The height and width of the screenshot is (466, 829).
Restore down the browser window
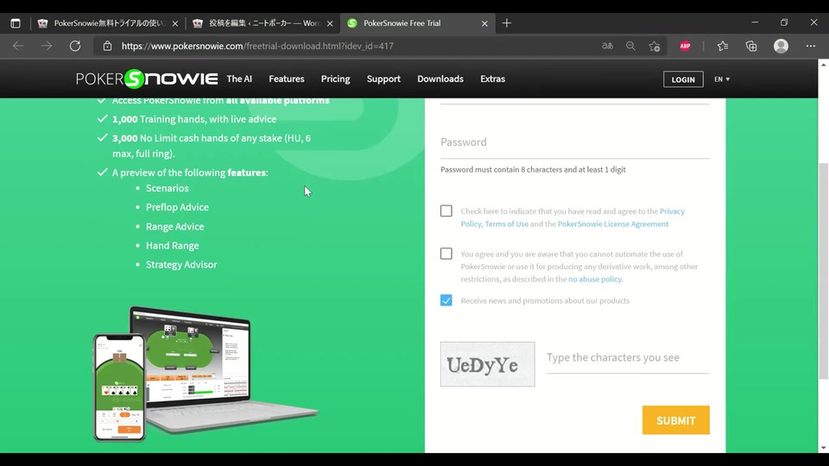click(784, 22)
